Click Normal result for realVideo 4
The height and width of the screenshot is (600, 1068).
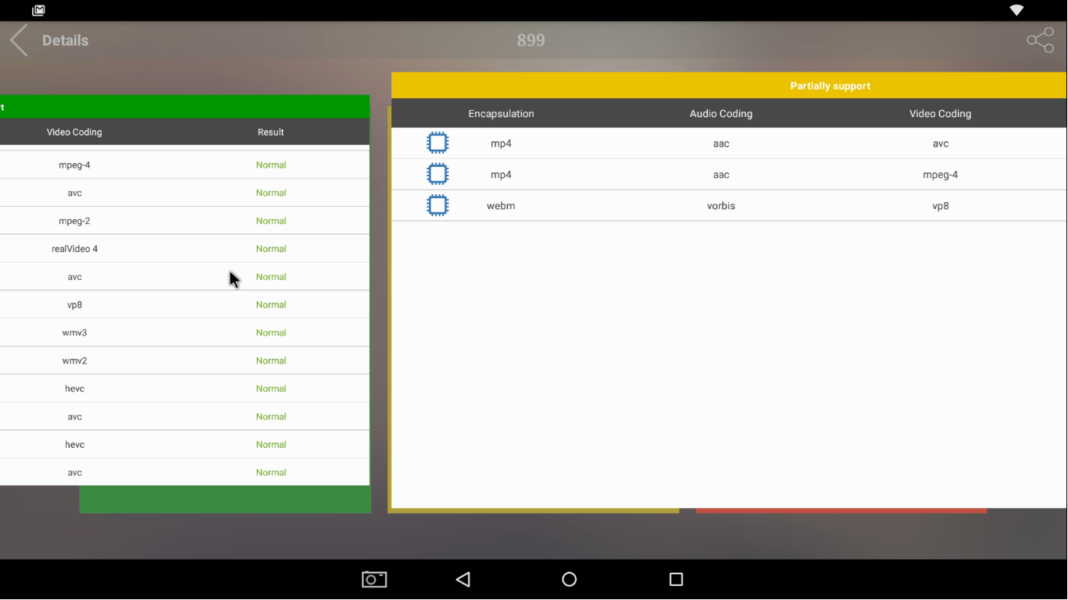pos(271,249)
